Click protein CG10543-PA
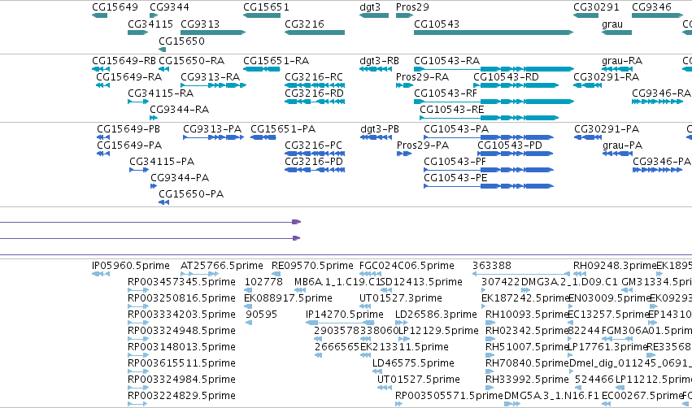 tap(456, 129)
